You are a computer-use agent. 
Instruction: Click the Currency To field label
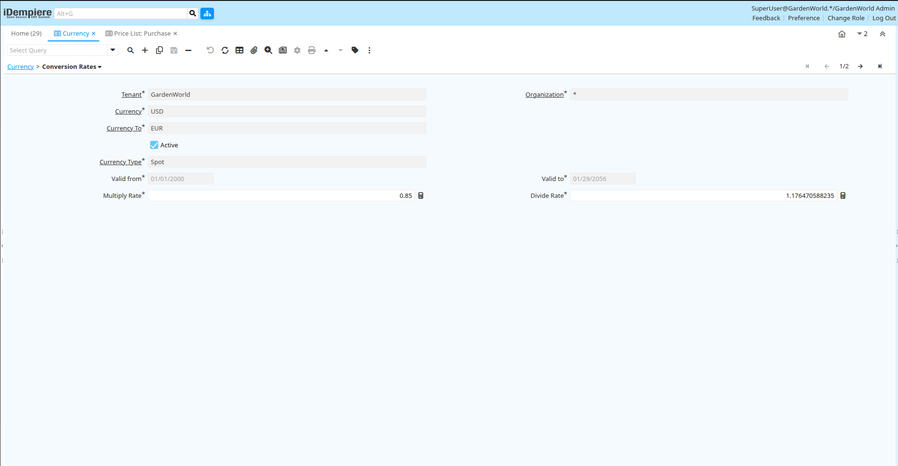point(124,129)
